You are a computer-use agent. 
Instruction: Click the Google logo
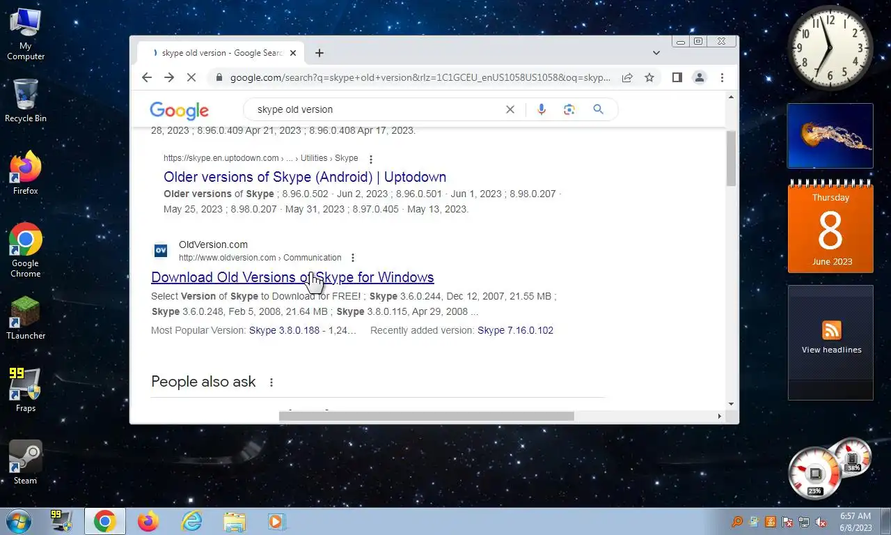pyautogui.click(x=179, y=110)
